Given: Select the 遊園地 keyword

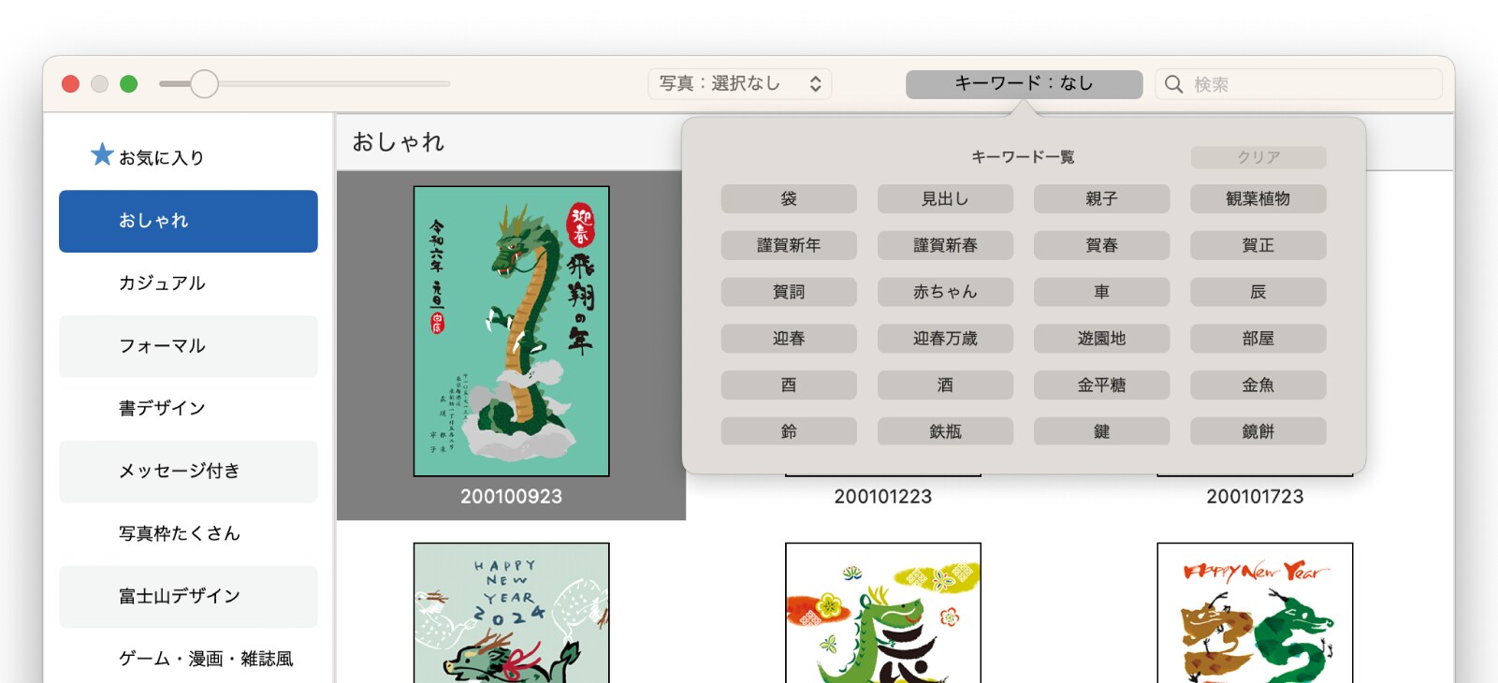Looking at the screenshot, I should (x=1101, y=339).
